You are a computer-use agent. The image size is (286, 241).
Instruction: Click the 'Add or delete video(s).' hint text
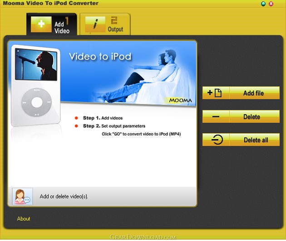(64, 196)
